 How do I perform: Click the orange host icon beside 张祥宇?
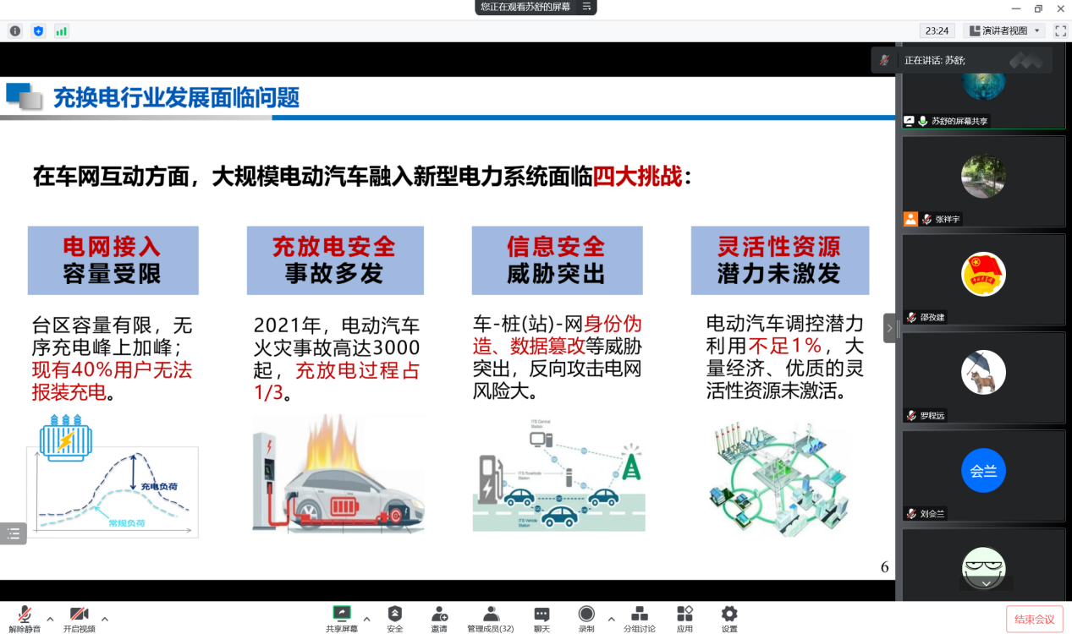coord(910,219)
